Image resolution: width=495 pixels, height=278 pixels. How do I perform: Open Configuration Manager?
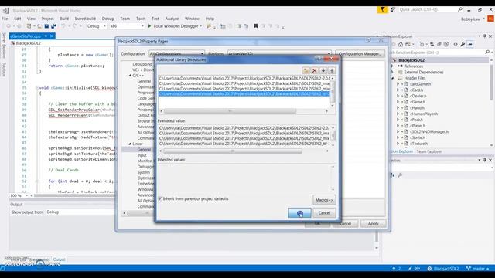click(360, 54)
